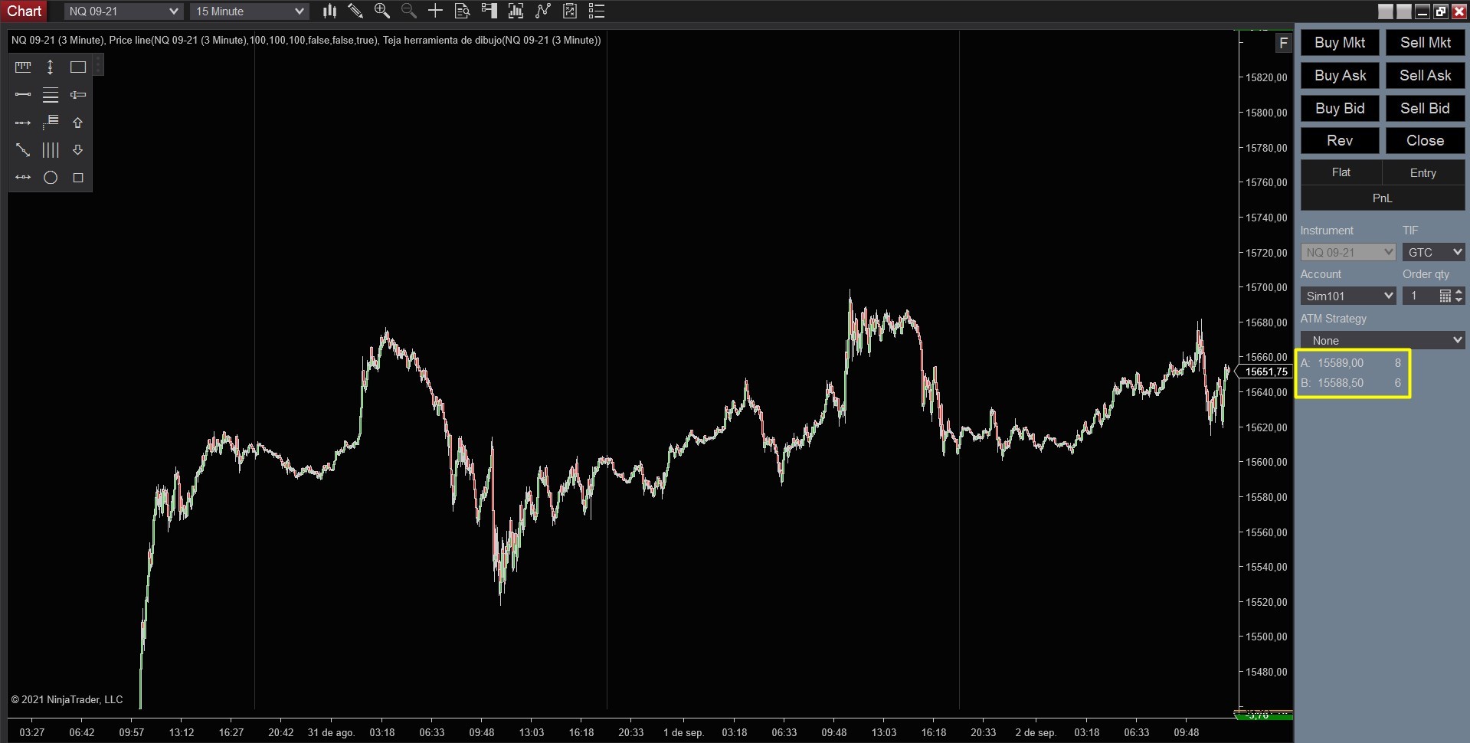Click the Buy Mkt button
1470x743 pixels.
coord(1338,42)
